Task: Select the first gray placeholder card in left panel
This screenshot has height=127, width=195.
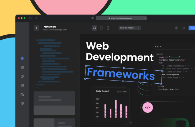Action: tap(54, 103)
